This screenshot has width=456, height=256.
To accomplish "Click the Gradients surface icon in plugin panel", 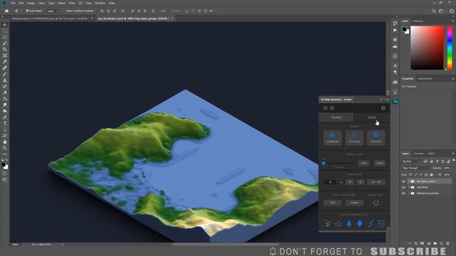I will point(333,137).
